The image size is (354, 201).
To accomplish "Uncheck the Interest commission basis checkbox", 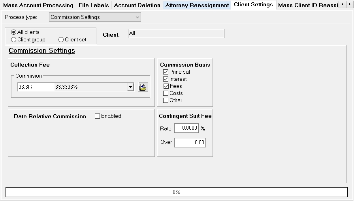I will tap(166, 79).
